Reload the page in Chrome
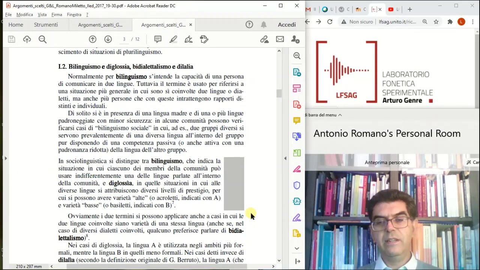This screenshot has height=270, width=480. point(330,22)
